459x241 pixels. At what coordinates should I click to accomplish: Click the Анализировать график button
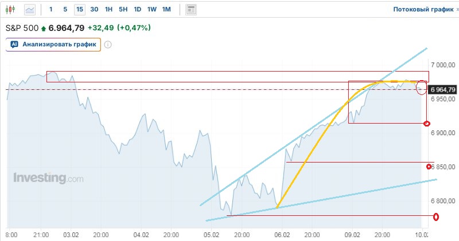click(54, 44)
